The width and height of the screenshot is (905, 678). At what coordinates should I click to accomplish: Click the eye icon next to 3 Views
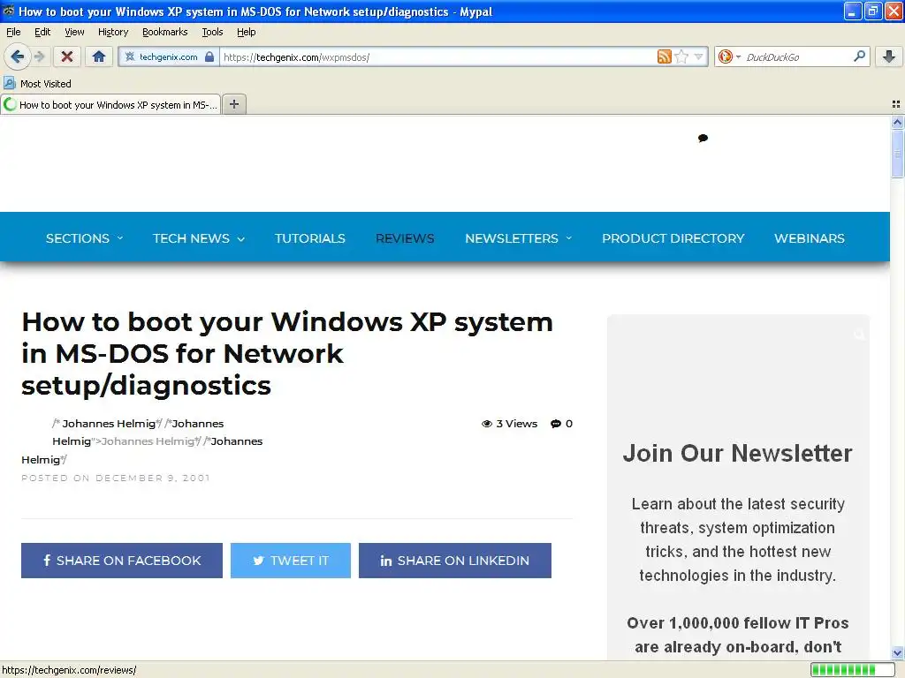click(487, 424)
